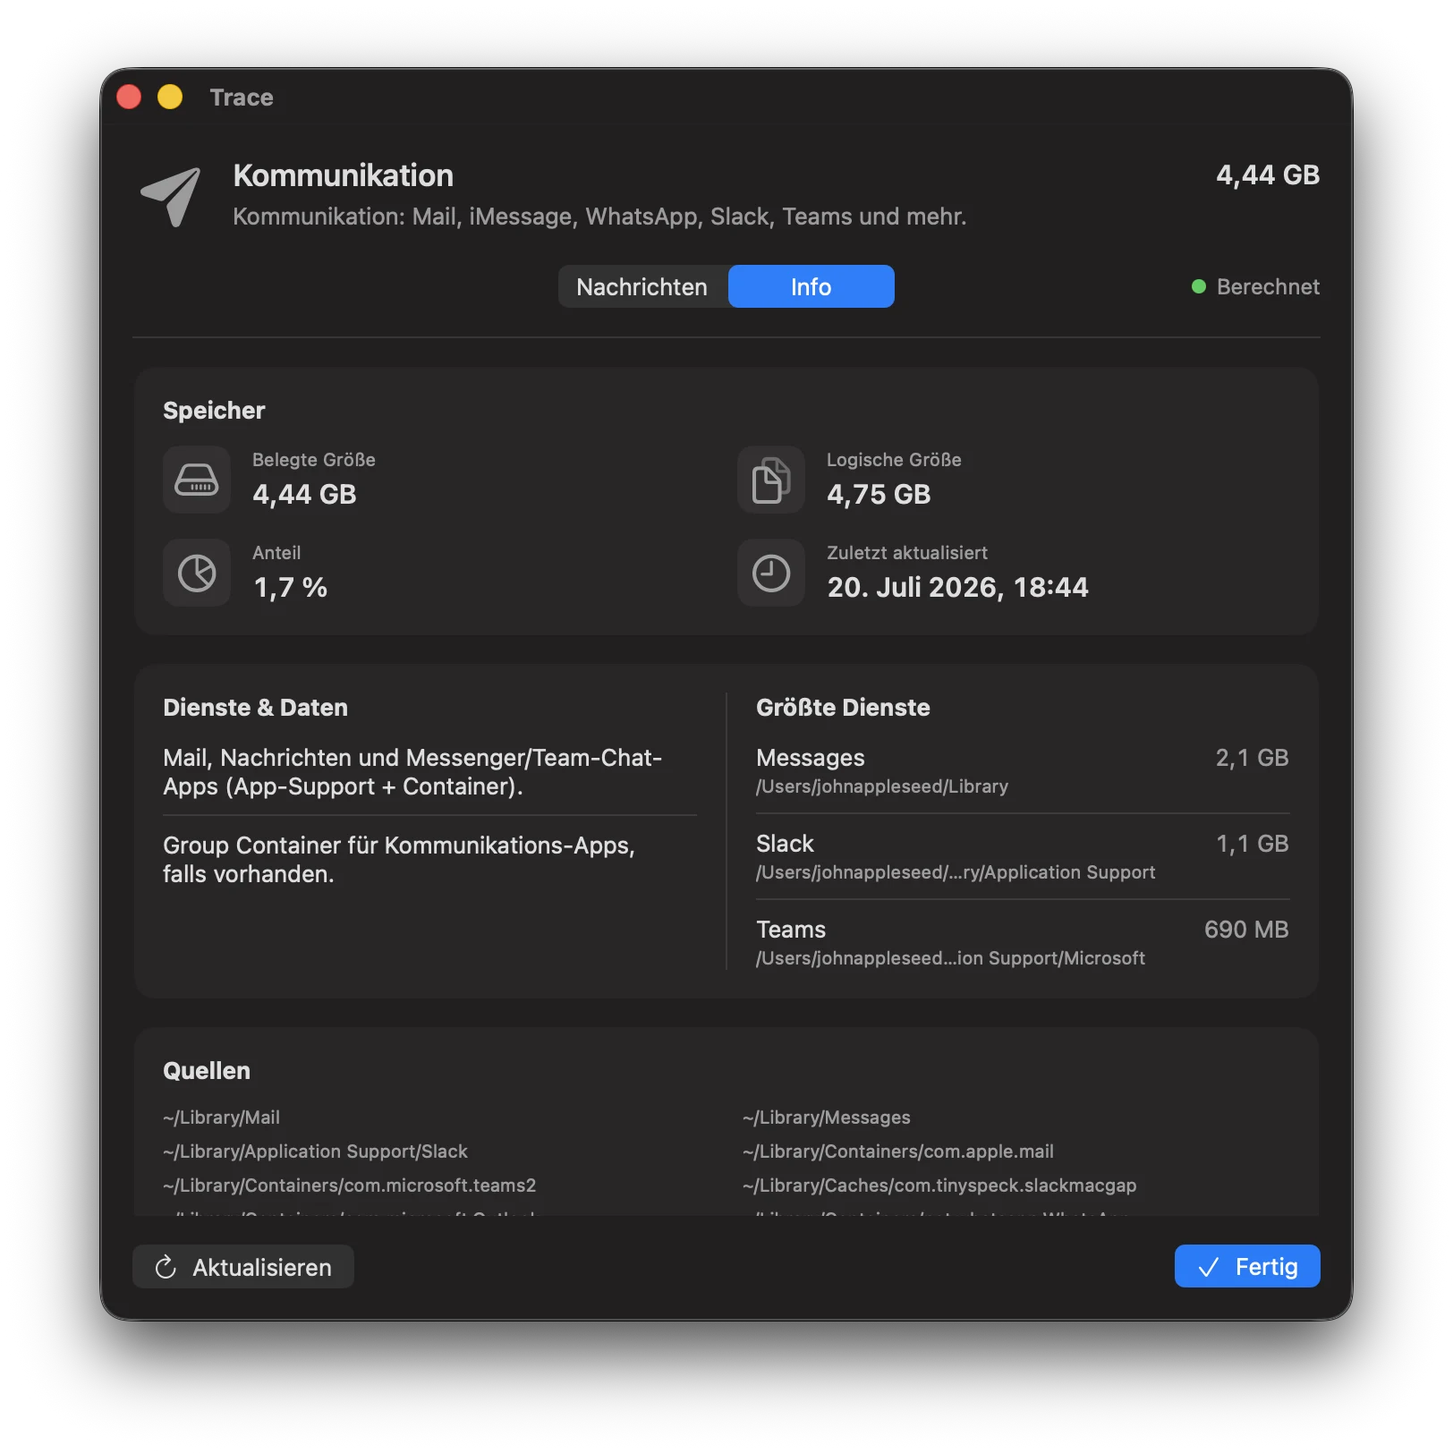Select the Teams service row
1453x1453 pixels.
pos(1023,943)
